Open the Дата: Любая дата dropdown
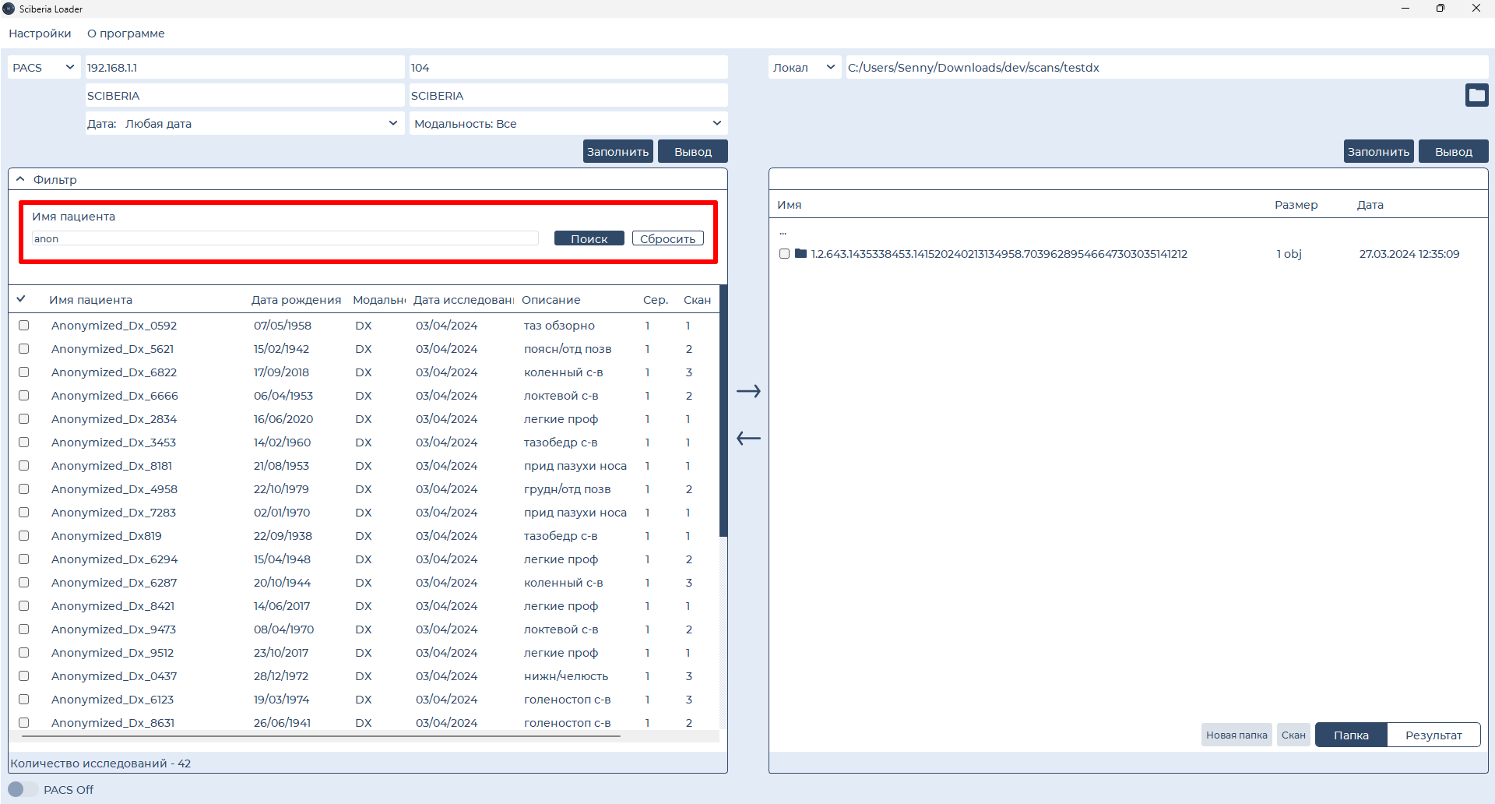The image size is (1495, 804). pos(244,124)
